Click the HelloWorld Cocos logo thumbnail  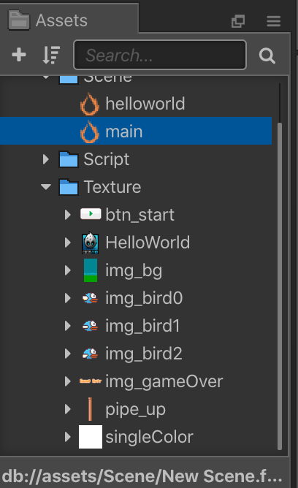(x=91, y=243)
